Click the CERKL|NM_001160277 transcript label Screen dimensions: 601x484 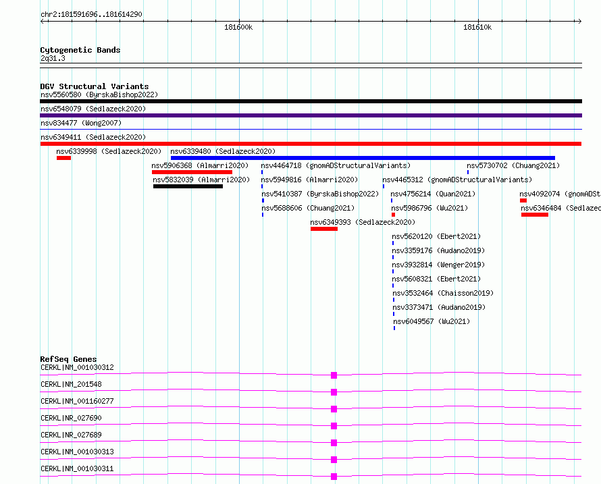pyautogui.click(x=77, y=401)
